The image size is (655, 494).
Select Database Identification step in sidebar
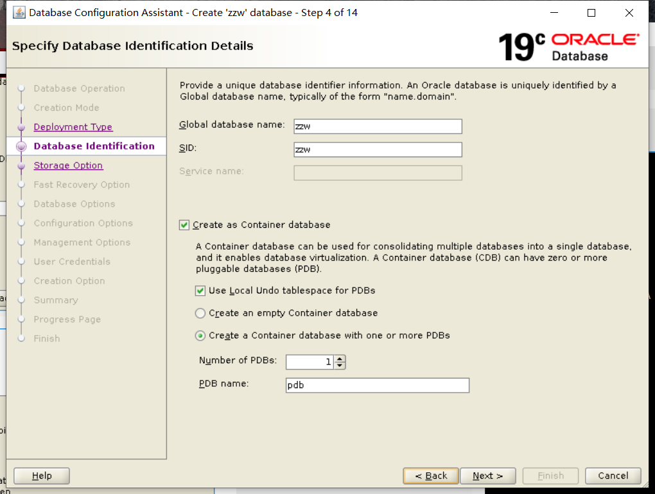pos(94,146)
